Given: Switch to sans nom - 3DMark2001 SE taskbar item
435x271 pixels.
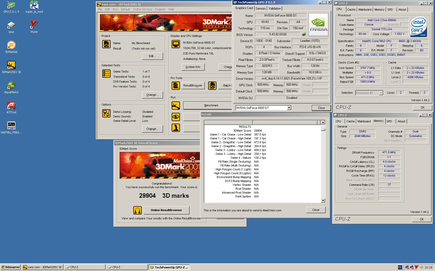Looking at the screenshot, I should pos(42,267).
